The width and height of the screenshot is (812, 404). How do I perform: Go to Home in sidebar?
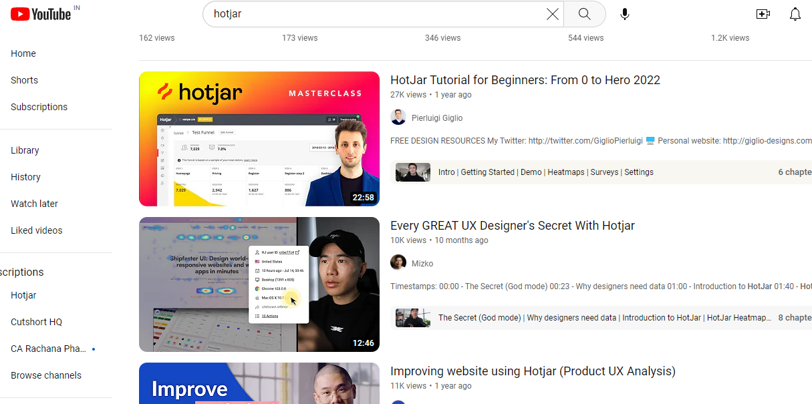pos(23,53)
